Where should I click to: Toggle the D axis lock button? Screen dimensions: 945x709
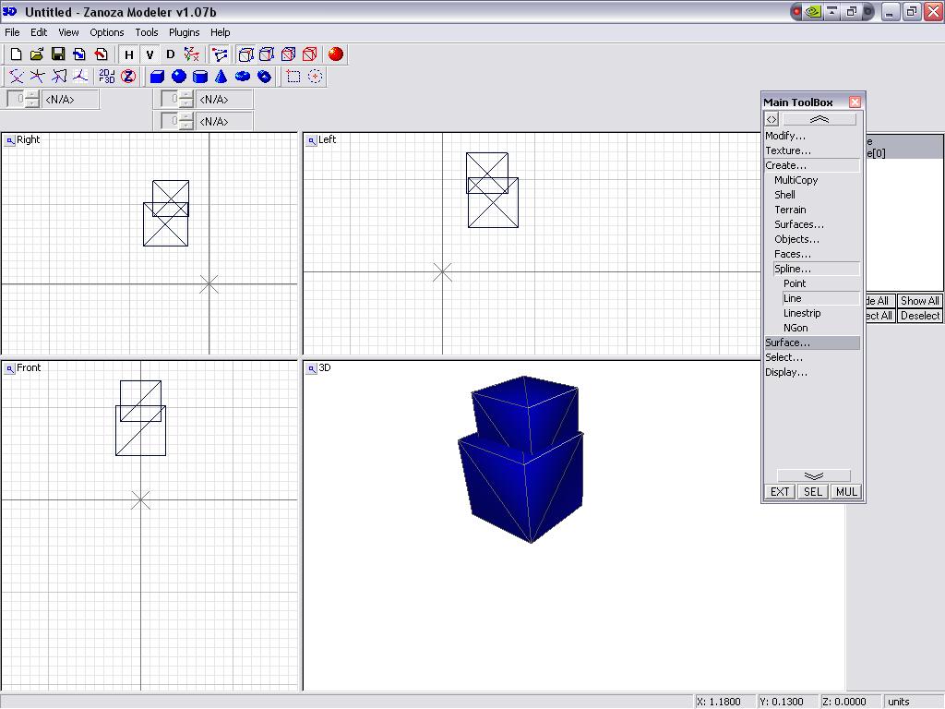(x=170, y=54)
